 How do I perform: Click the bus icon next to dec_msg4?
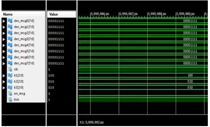(x=10, y=45)
